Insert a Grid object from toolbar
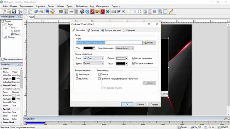230x129 pixels. coord(150,11)
